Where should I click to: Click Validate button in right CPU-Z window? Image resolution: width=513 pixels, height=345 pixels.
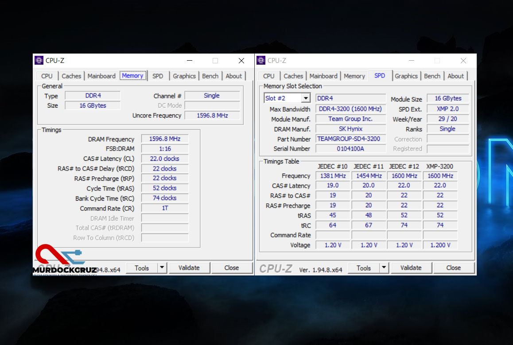[x=411, y=268]
